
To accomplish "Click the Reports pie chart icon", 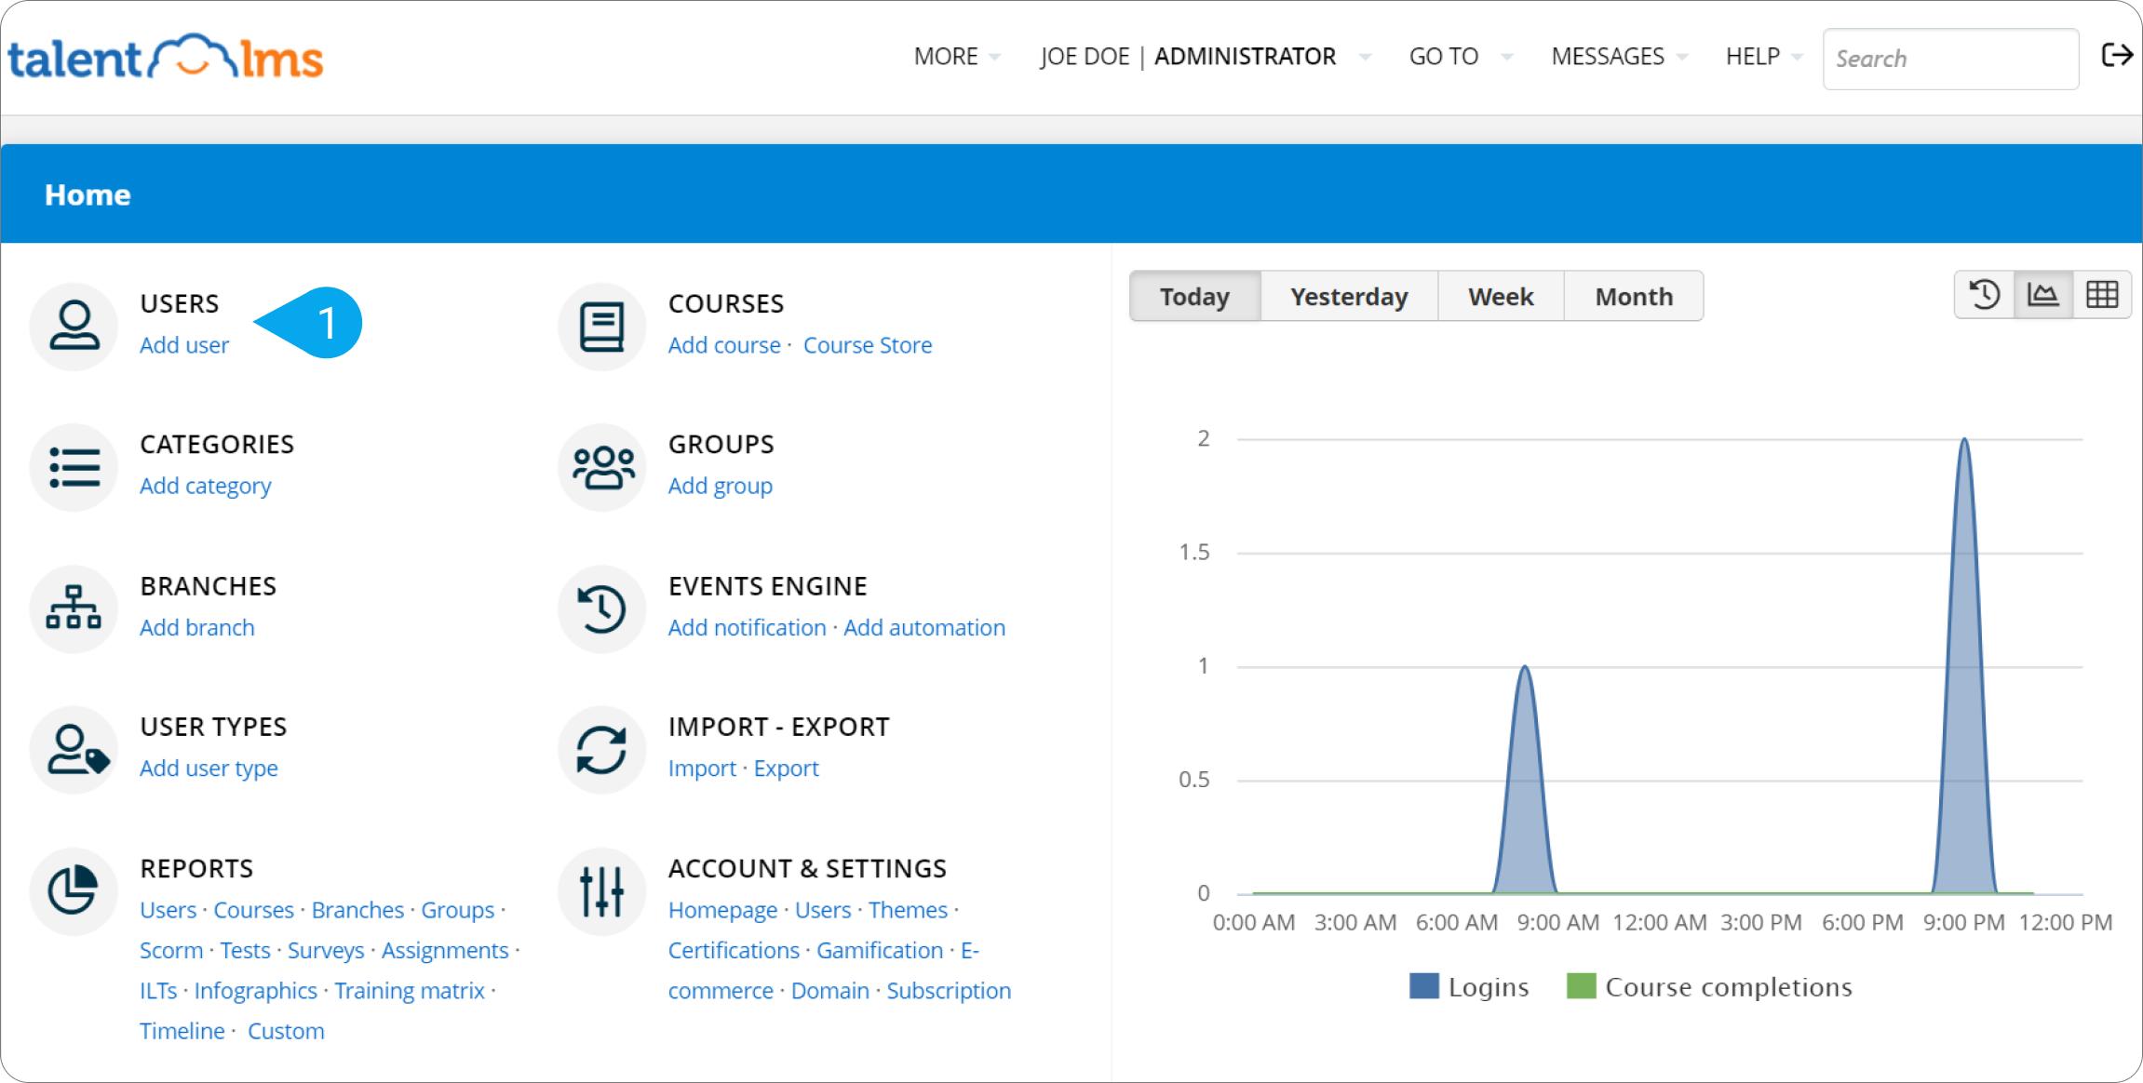I will 74,891.
